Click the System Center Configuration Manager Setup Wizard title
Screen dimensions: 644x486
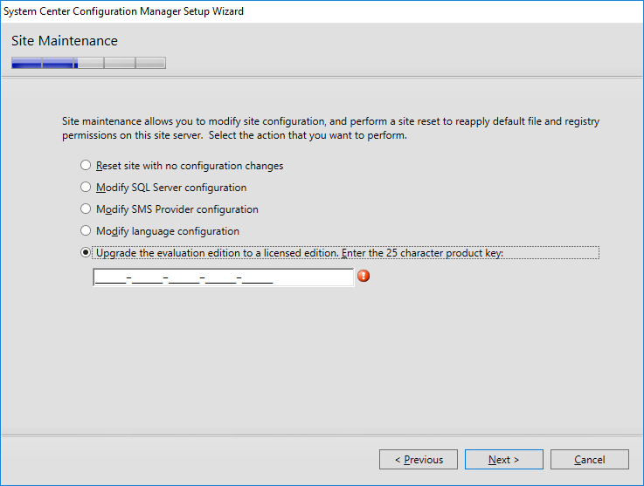tap(123, 11)
